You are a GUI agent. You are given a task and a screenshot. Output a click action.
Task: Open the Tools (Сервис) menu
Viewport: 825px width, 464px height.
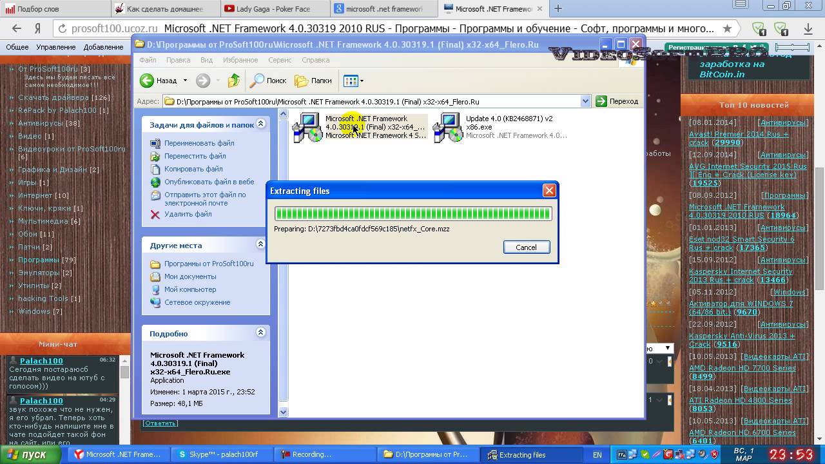pos(280,60)
